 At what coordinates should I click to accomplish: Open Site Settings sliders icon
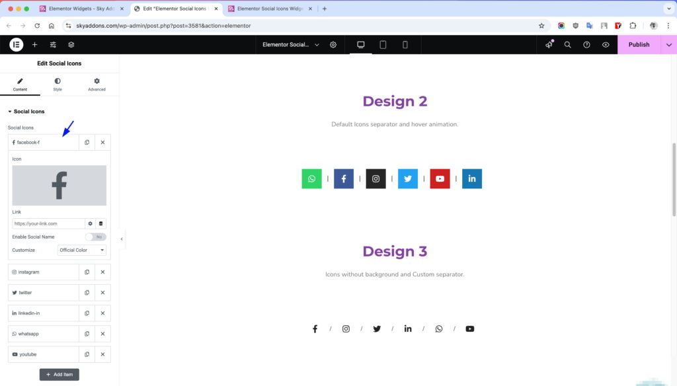pyautogui.click(x=53, y=44)
